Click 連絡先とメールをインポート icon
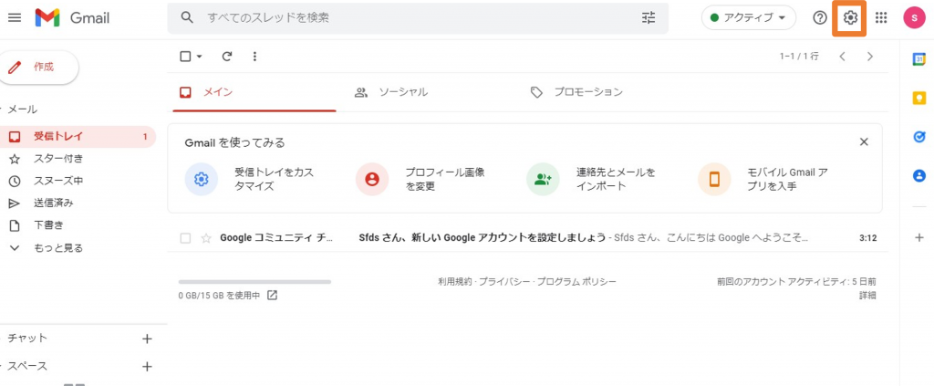934x386 pixels. (543, 179)
